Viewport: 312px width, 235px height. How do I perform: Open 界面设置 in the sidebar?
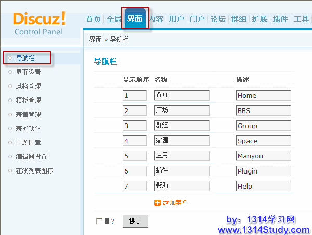pyautogui.click(x=28, y=72)
